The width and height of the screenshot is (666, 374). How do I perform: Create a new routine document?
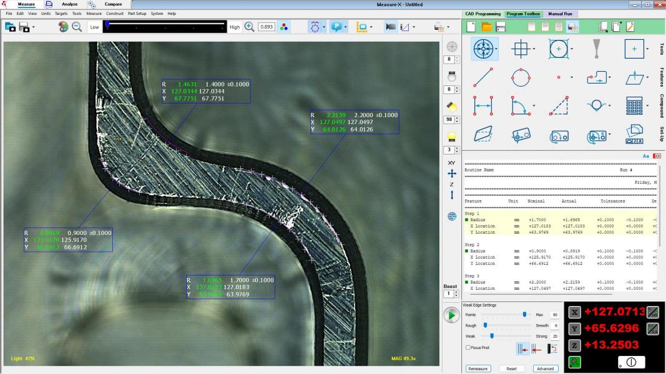(471, 27)
